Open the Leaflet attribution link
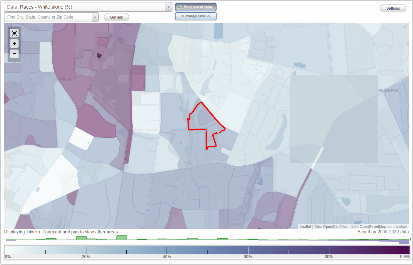This screenshot has height=265, width=413. 305,227
